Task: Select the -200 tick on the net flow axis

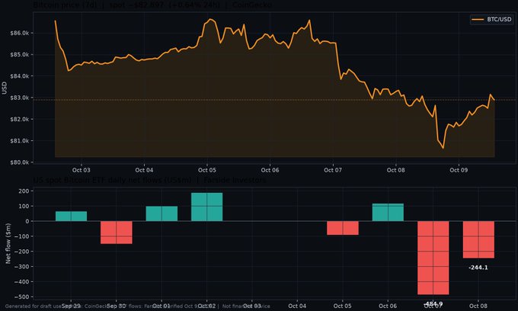Action: (21, 252)
